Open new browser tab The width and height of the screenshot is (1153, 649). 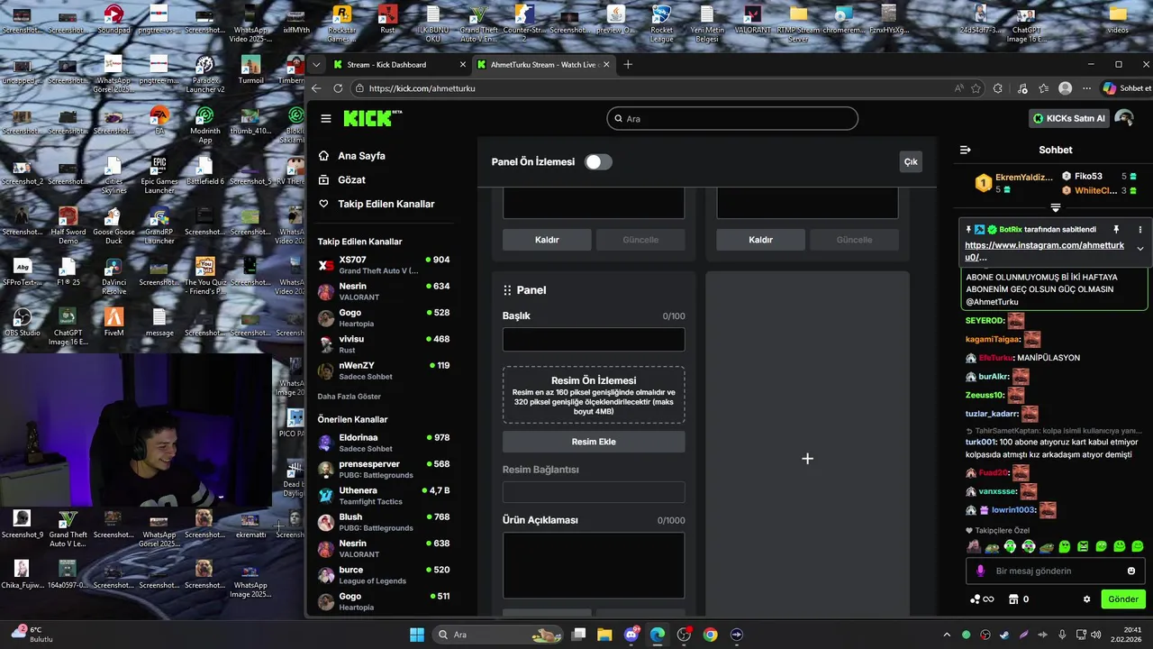tap(628, 64)
